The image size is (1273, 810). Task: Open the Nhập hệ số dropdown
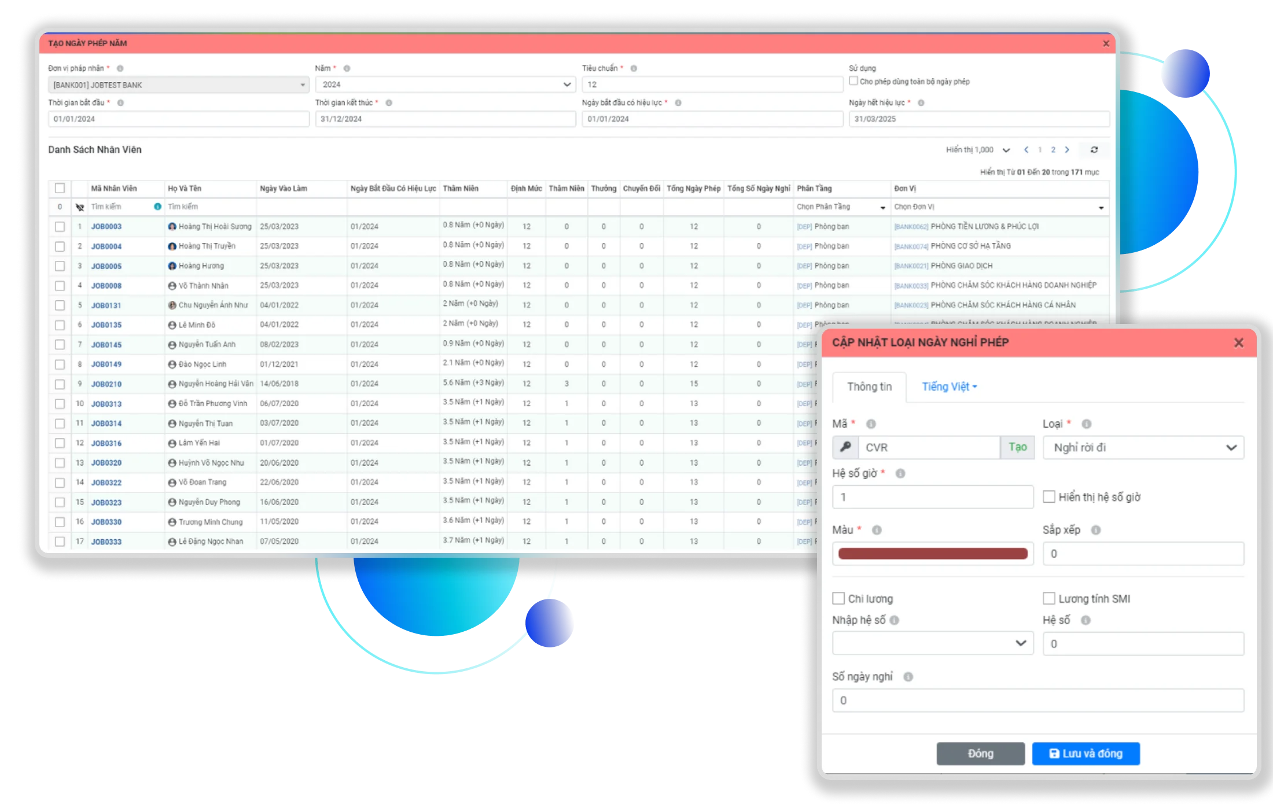point(933,643)
